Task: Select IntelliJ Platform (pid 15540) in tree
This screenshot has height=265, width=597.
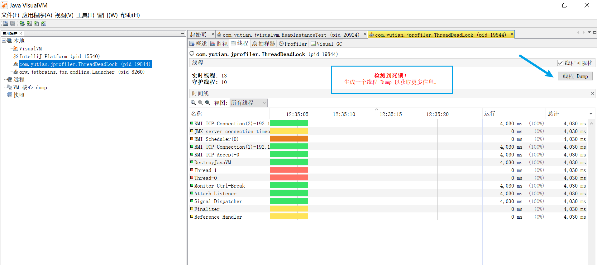Action: [x=59, y=56]
